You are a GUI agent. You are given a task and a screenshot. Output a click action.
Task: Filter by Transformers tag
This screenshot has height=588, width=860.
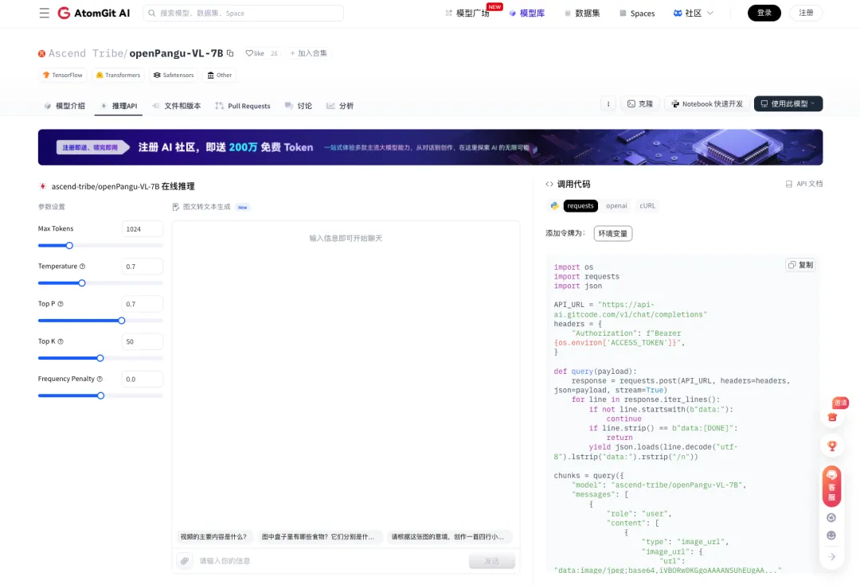(119, 75)
